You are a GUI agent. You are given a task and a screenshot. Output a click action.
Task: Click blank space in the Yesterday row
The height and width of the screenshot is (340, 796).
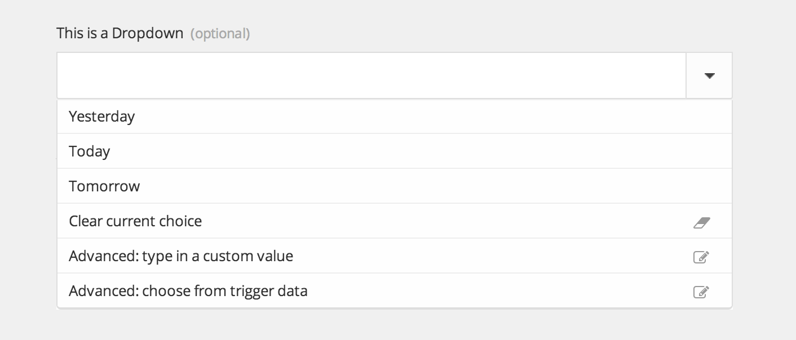click(428, 117)
